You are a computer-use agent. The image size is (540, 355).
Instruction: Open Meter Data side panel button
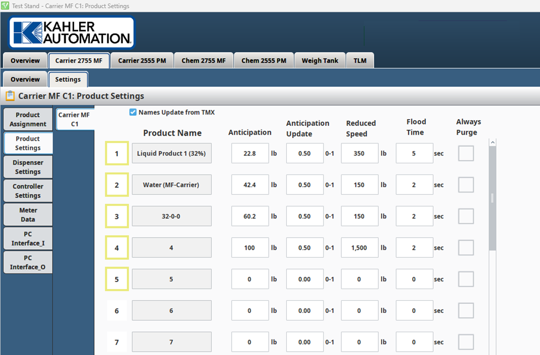(28, 214)
